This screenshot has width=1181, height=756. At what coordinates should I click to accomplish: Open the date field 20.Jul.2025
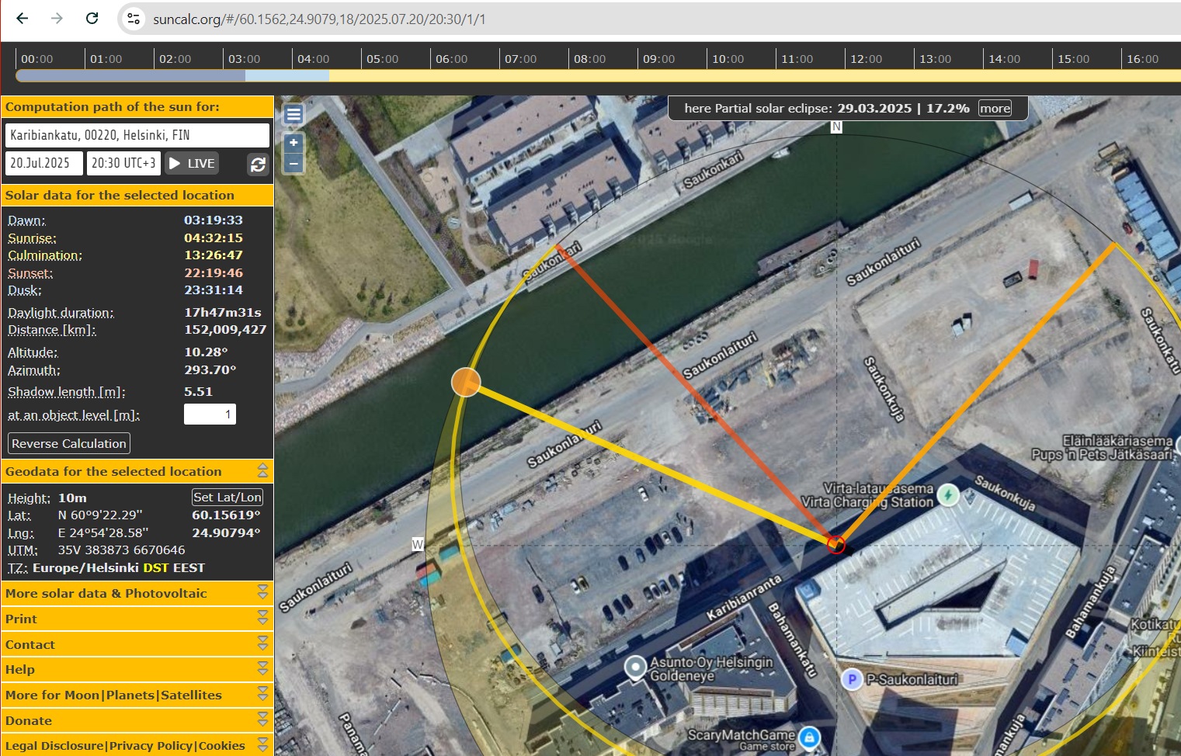[x=43, y=163]
